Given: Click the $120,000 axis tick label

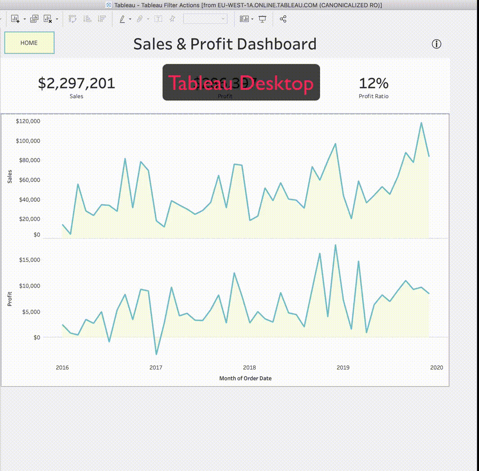Looking at the screenshot, I should coord(28,121).
